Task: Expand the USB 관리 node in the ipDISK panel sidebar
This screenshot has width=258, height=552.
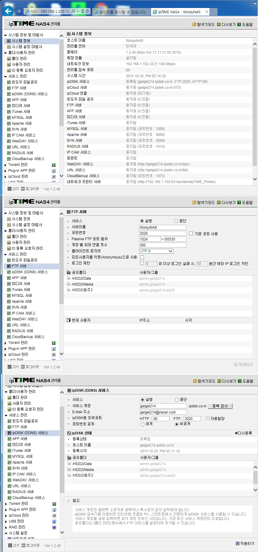Action: point(6,521)
